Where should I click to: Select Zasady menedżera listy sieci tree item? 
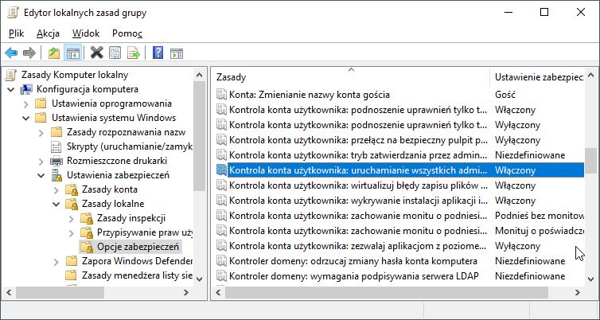tap(137, 275)
